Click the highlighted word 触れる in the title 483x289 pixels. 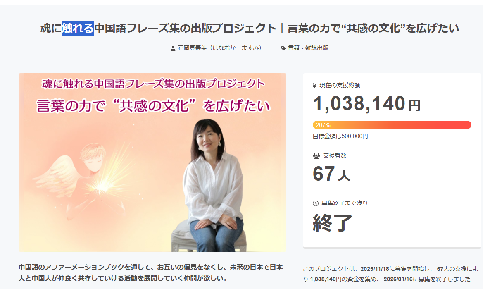pos(78,29)
